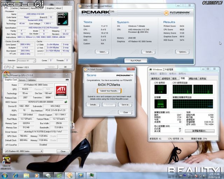This screenshot has height=179, width=224.
Task: Click the AMD Athlon II logo in CPU-Z
Action: pyautogui.click(x=63, y=19)
